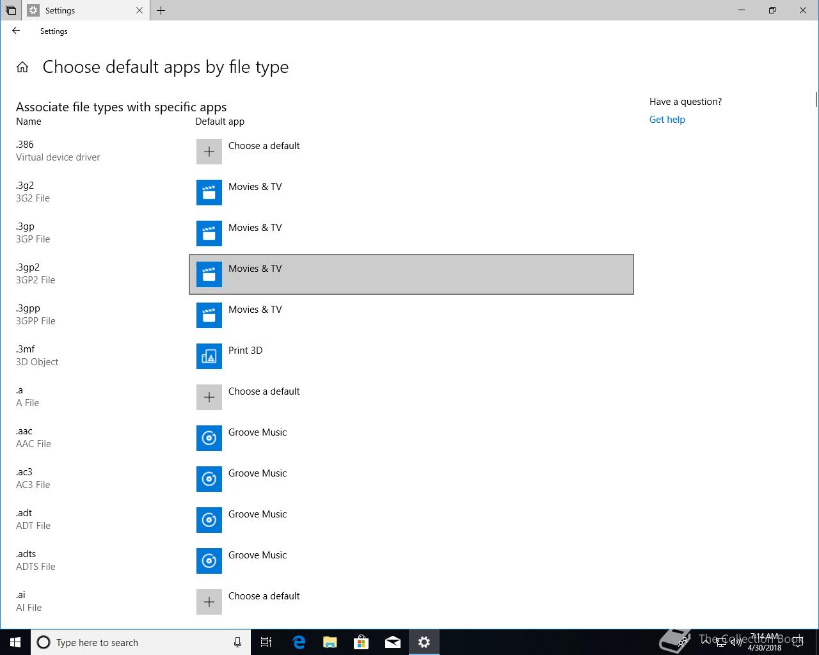Click 'Movies & TV' label for .3gp
The width and height of the screenshot is (819, 655).
pos(255,228)
